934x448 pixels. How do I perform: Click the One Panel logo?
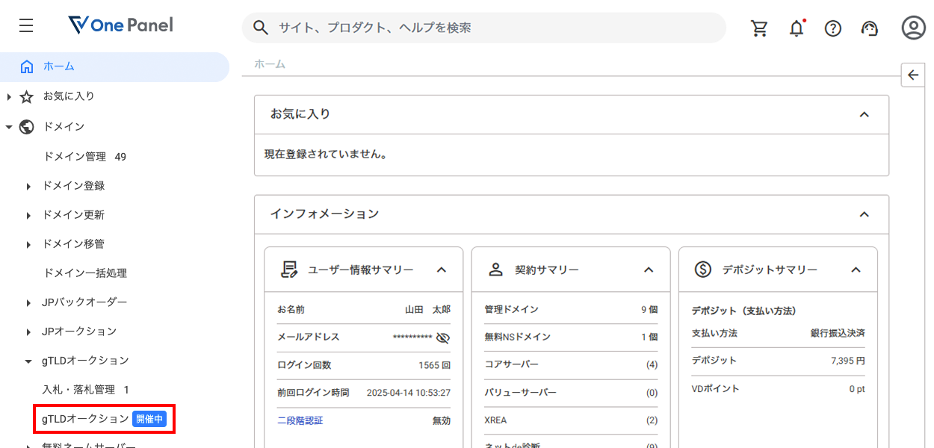pos(120,25)
